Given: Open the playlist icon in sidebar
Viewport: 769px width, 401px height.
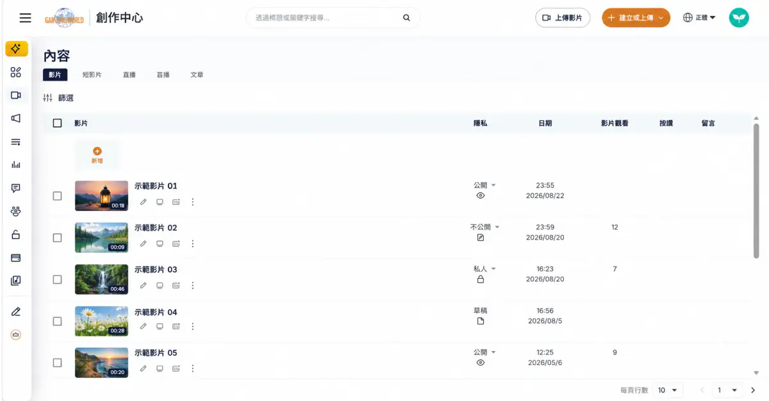Looking at the screenshot, I should [16, 142].
